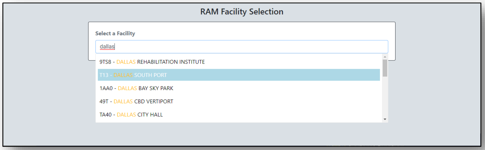485x150 pixels.
Task: Click "CBD VERTIPORT" text in the list
Action: (x=154, y=101)
